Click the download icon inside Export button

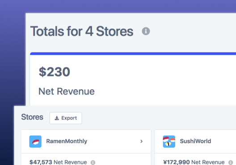57,118
